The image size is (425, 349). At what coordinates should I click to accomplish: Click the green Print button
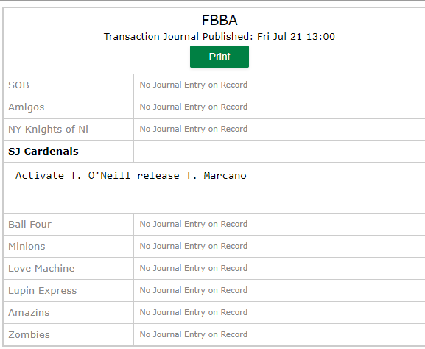point(219,57)
